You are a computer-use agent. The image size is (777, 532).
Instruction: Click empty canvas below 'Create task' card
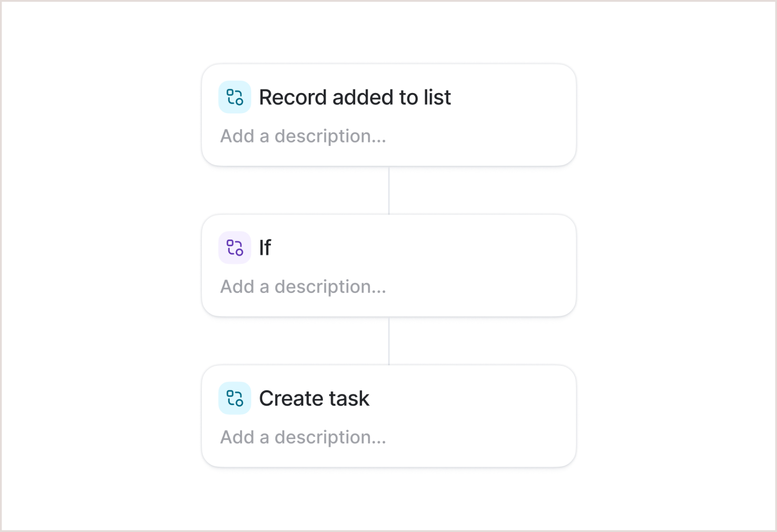pyautogui.click(x=389, y=499)
